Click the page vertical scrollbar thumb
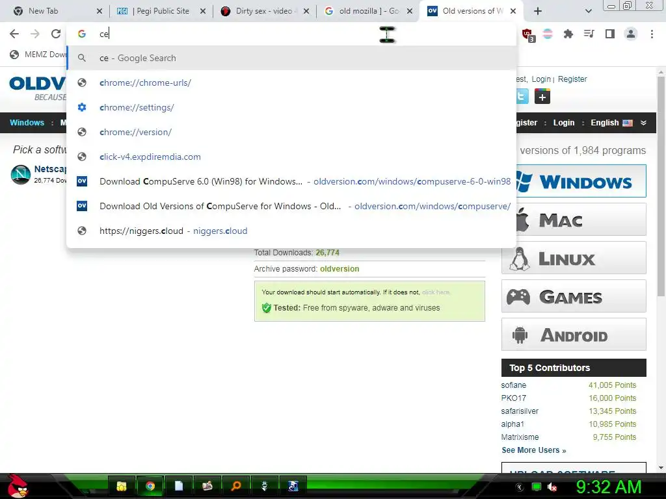 (661, 186)
